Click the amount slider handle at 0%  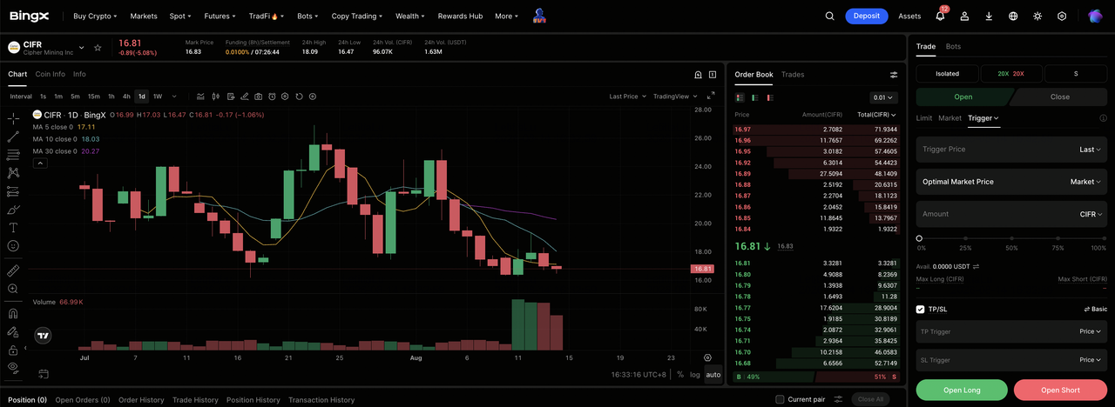[920, 237]
